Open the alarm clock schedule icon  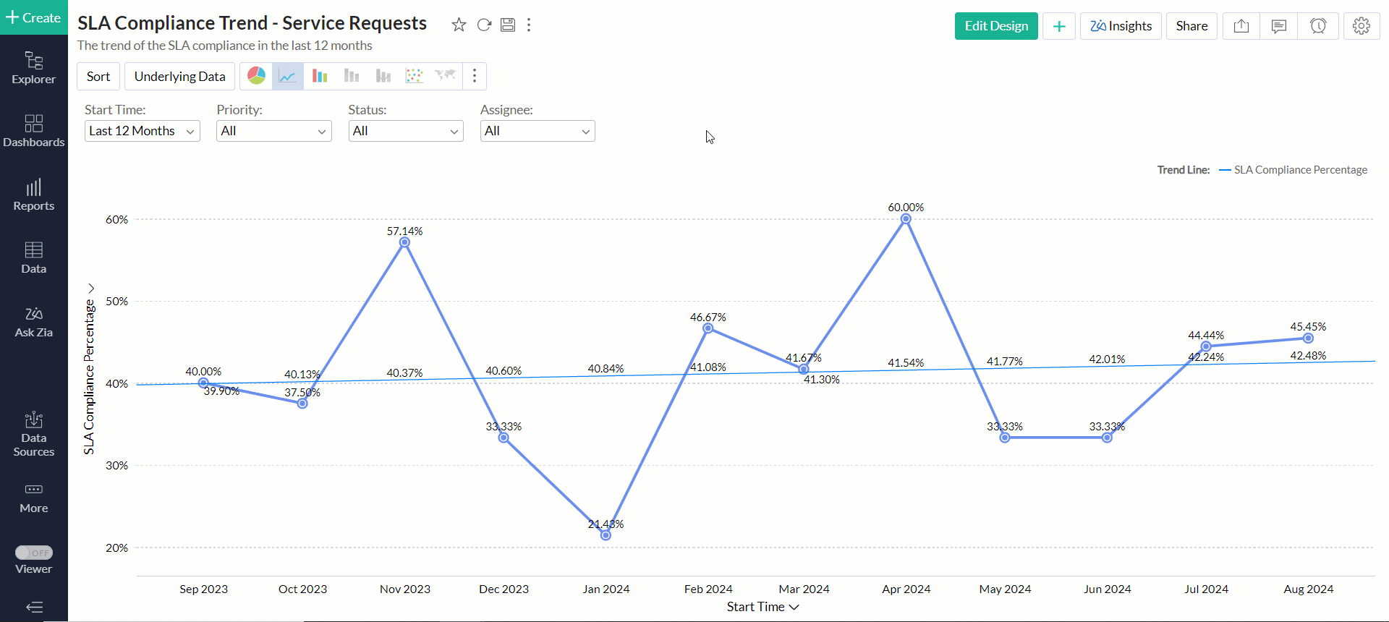coord(1318,26)
